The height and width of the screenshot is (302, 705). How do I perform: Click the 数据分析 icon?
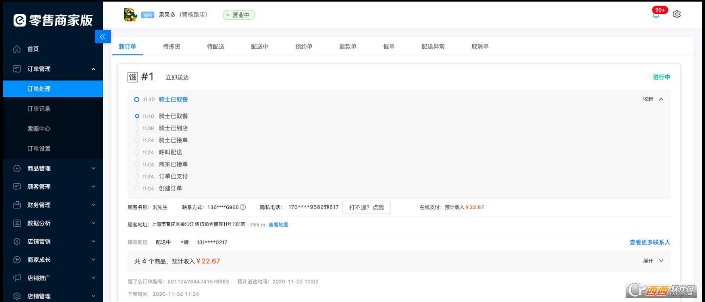pyautogui.click(x=17, y=223)
